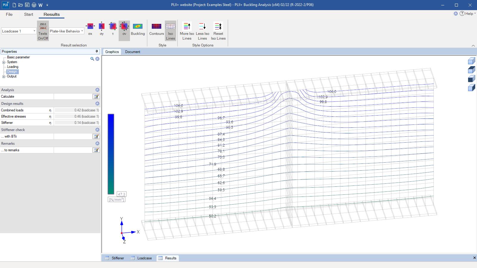Show σx stress results
Image resolution: width=477 pixels, height=268 pixels.
pyautogui.click(x=90, y=29)
